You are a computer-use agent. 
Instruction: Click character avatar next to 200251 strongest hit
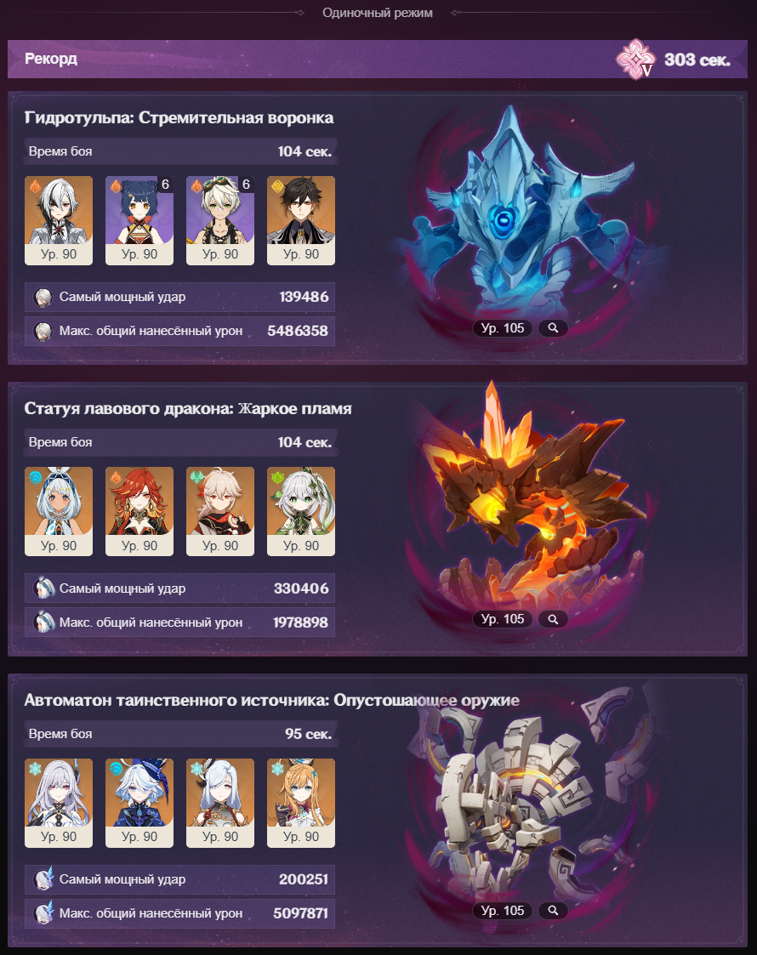click(x=43, y=879)
